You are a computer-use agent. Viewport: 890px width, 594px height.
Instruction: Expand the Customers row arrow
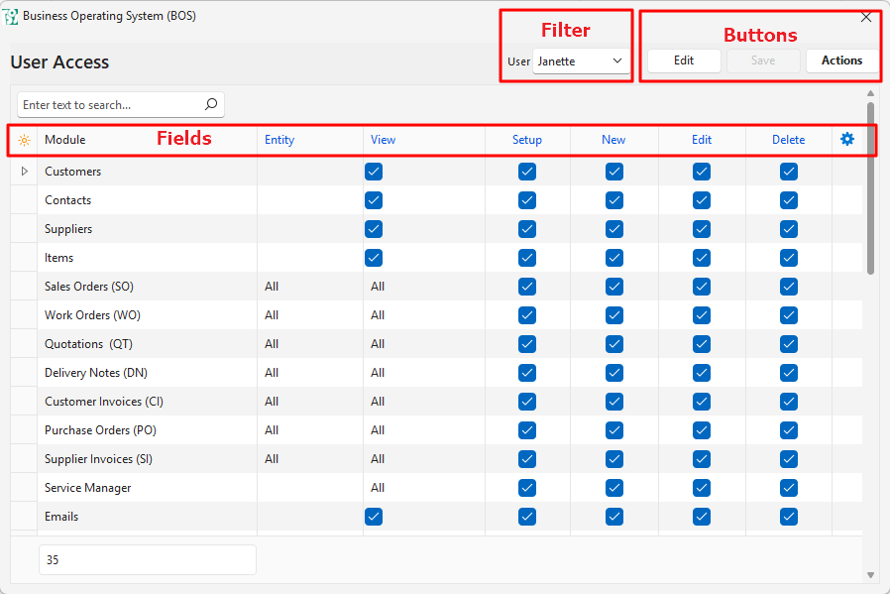[x=24, y=172]
